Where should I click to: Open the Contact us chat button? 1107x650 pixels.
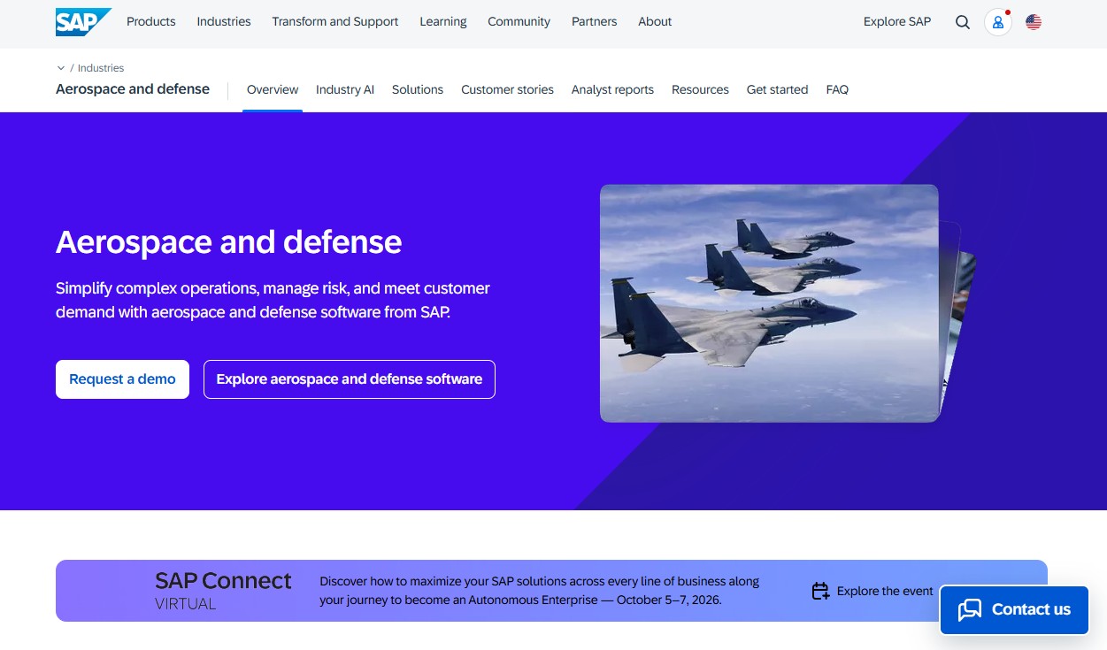1014,609
